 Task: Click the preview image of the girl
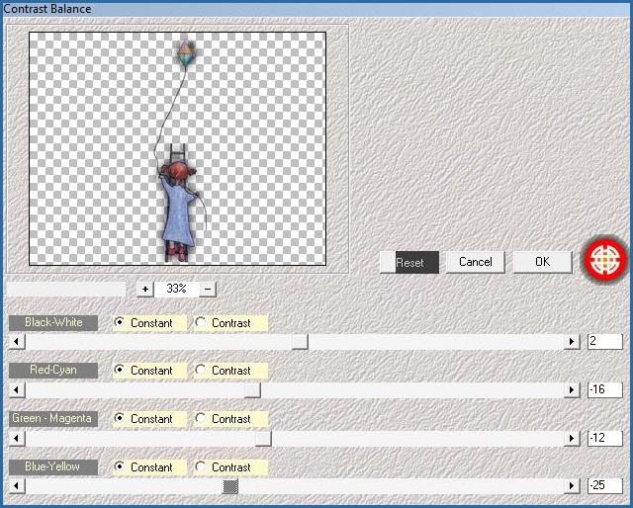pos(179,208)
